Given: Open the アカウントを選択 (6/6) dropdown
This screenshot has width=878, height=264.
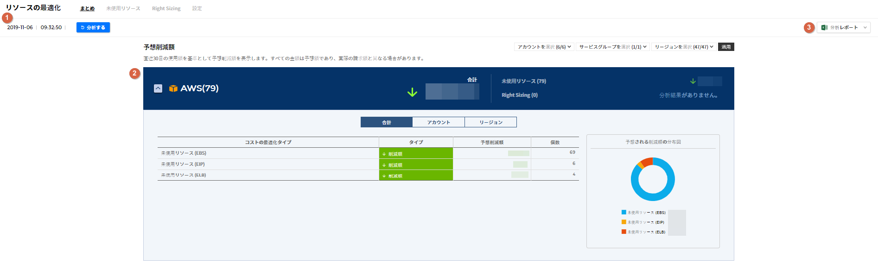Looking at the screenshot, I should [544, 47].
